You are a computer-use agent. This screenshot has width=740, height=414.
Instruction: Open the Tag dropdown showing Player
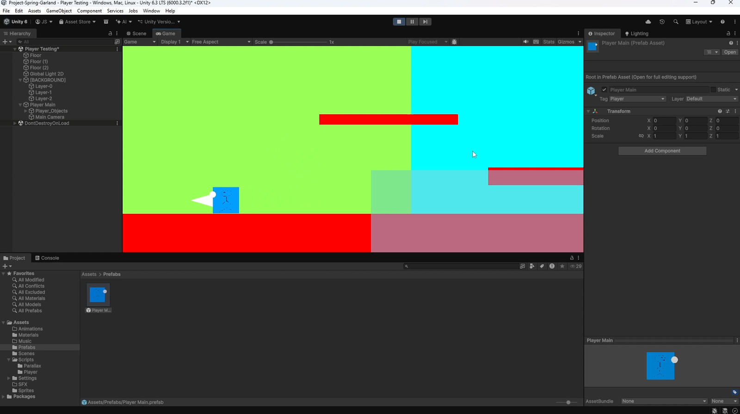pos(637,99)
